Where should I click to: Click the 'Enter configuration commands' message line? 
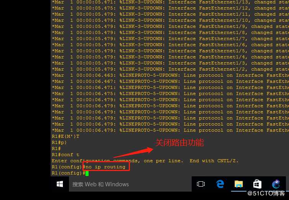pos(145,161)
